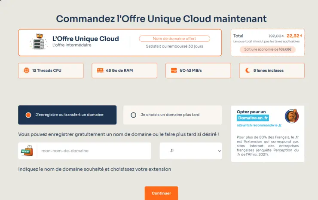Click the "48 Go de RAM" feature card

click(124, 70)
